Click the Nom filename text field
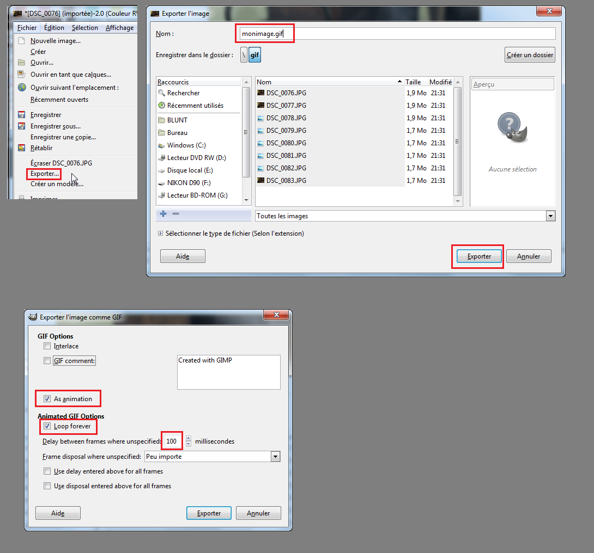This screenshot has height=553, width=594. click(x=397, y=34)
